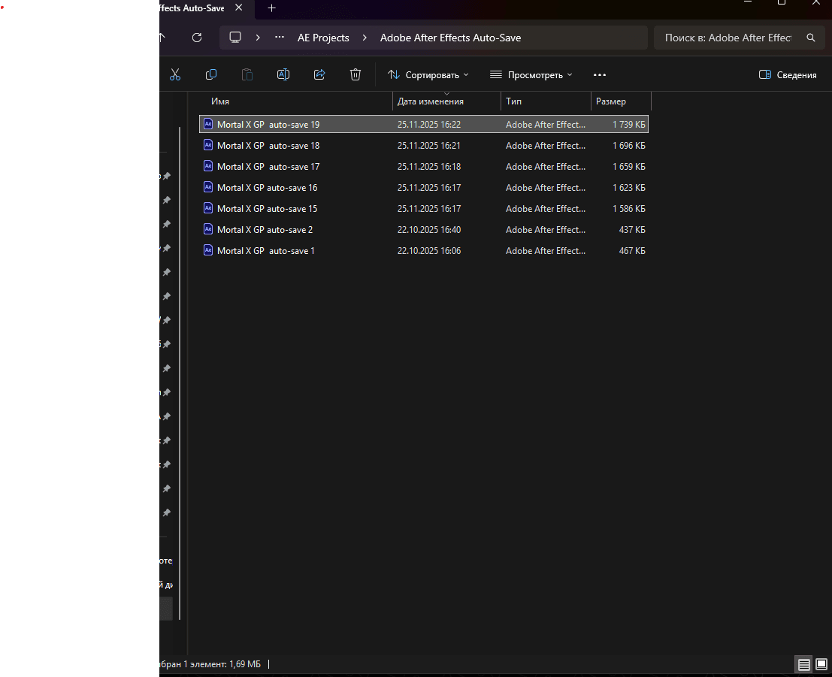832x677 pixels.
Task: Click the Rename icon in toolbar
Action: coord(283,74)
